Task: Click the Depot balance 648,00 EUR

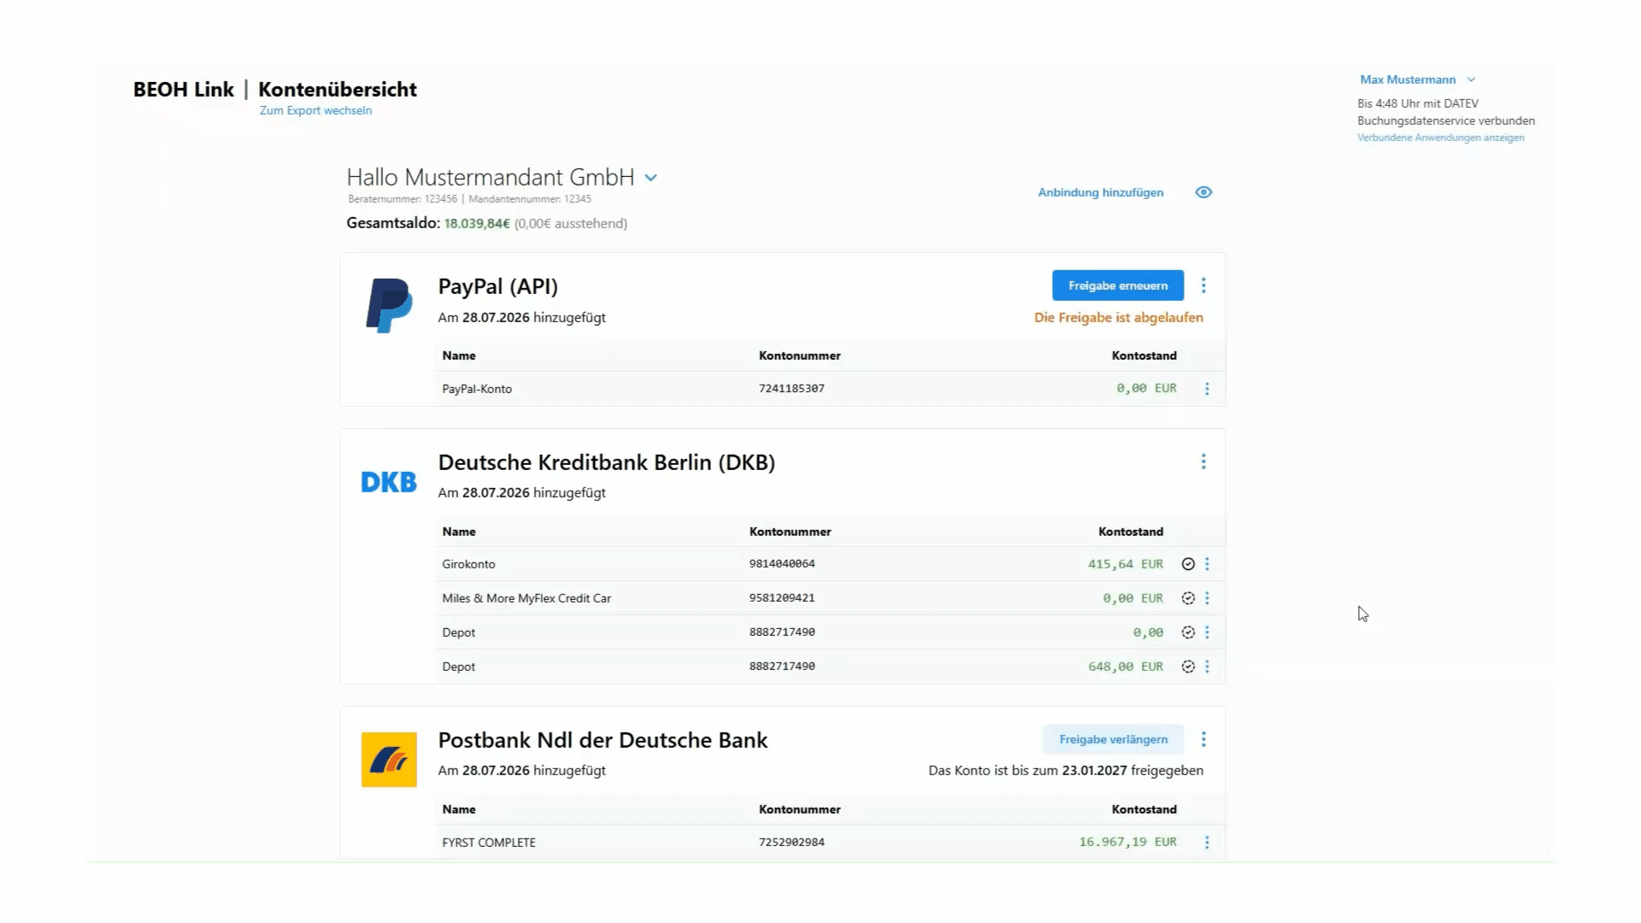Action: [1126, 667]
